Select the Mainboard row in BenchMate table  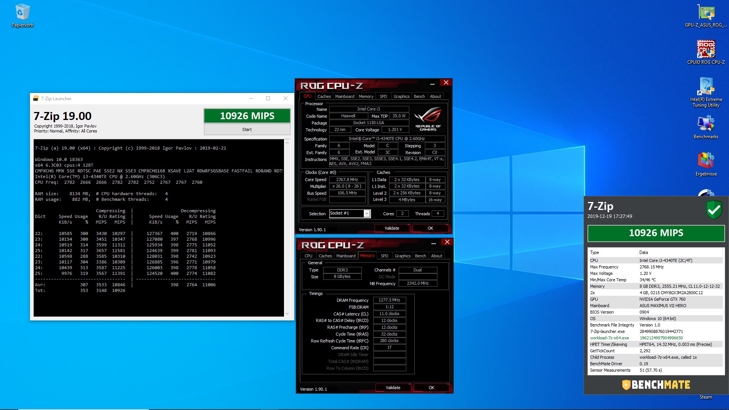(x=656, y=306)
